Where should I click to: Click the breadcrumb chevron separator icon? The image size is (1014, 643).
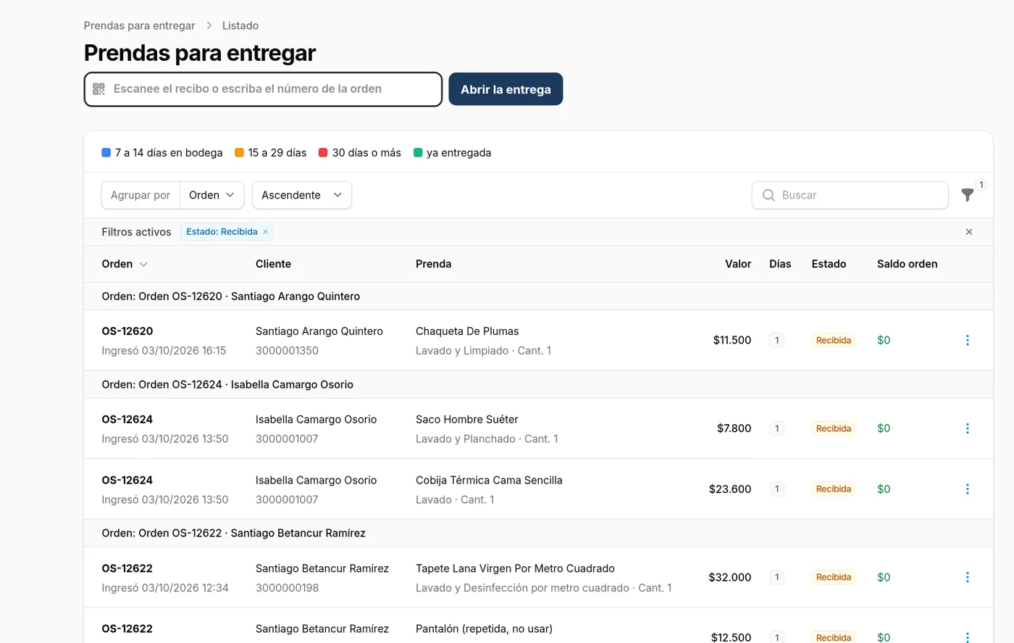pyautogui.click(x=209, y=25)
